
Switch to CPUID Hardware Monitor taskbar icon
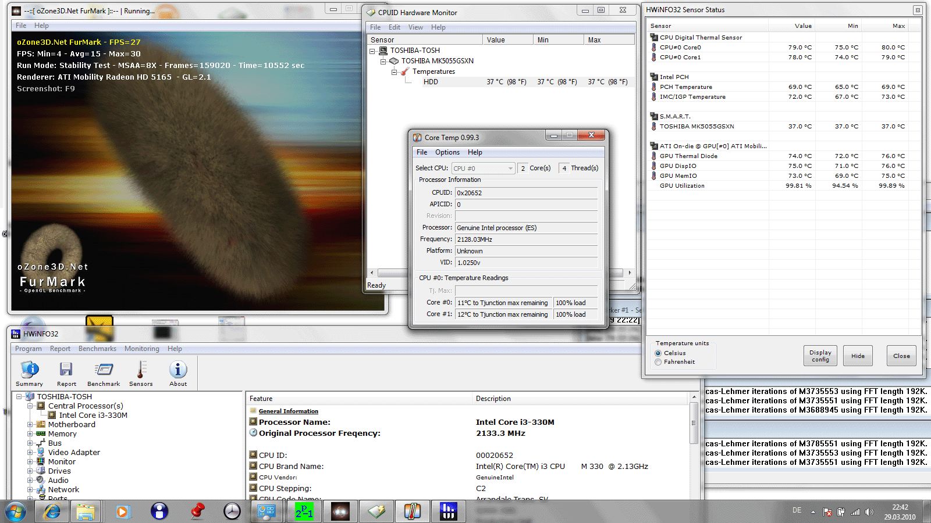point(376,511)
